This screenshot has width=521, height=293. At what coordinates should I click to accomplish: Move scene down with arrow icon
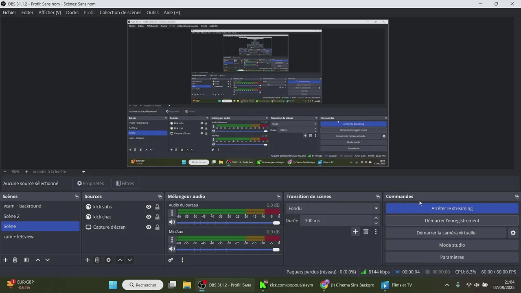(48, 260)
